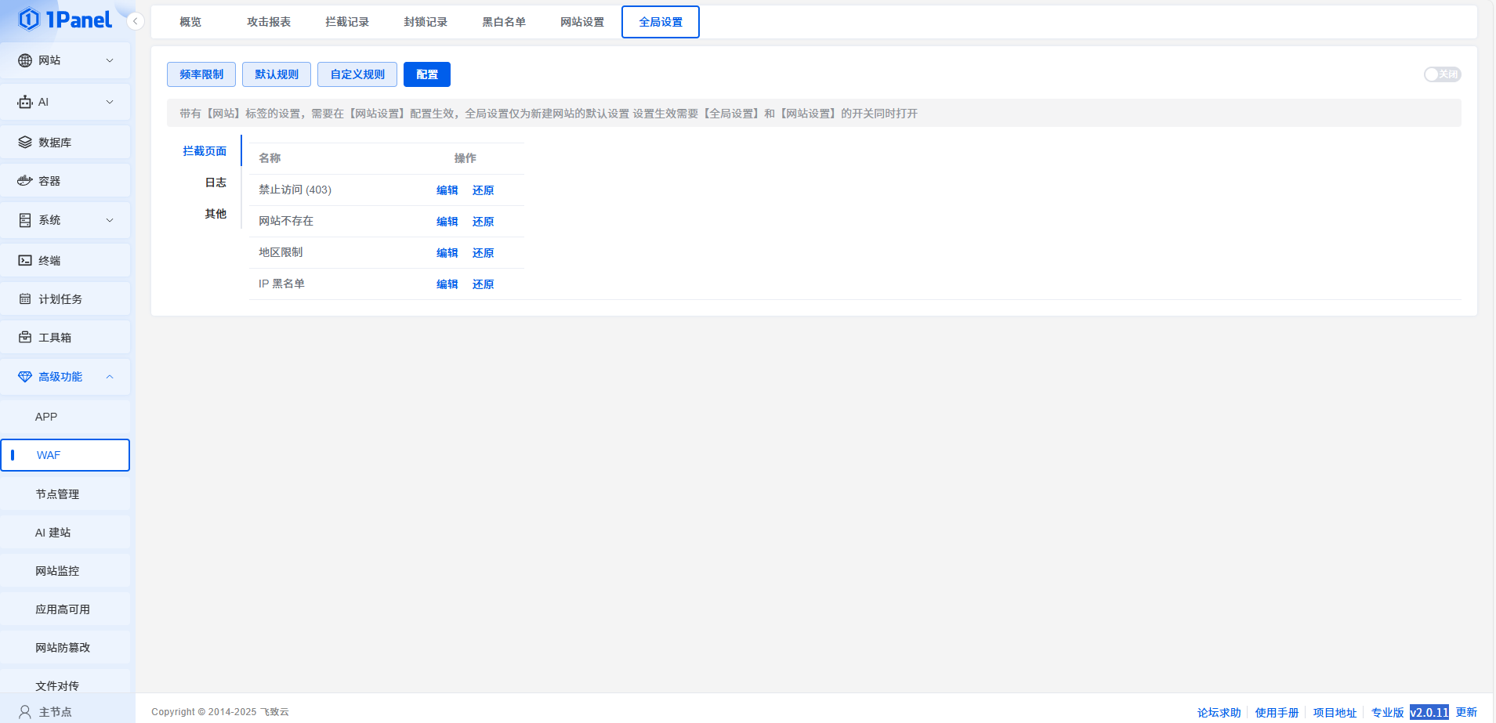
Task: Switch to the 黑白名单 tab
Action: click(x=504, y=22)
